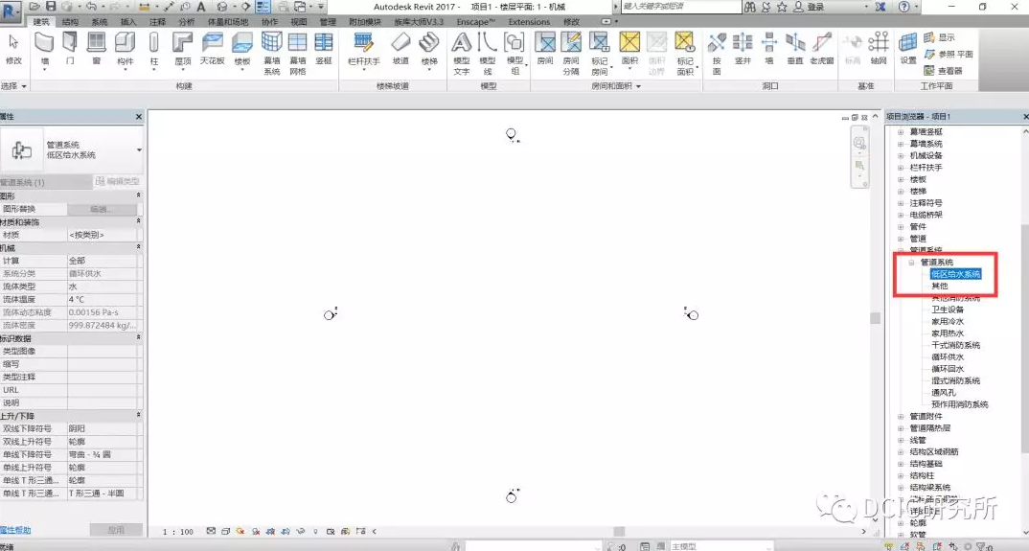Select the Ceiling (天花板) tool
Screen dimensions: 1029x551
(212, 49)
